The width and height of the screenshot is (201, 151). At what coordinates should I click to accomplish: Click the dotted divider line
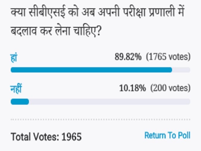pyautogui.click(x=101, y=120)
